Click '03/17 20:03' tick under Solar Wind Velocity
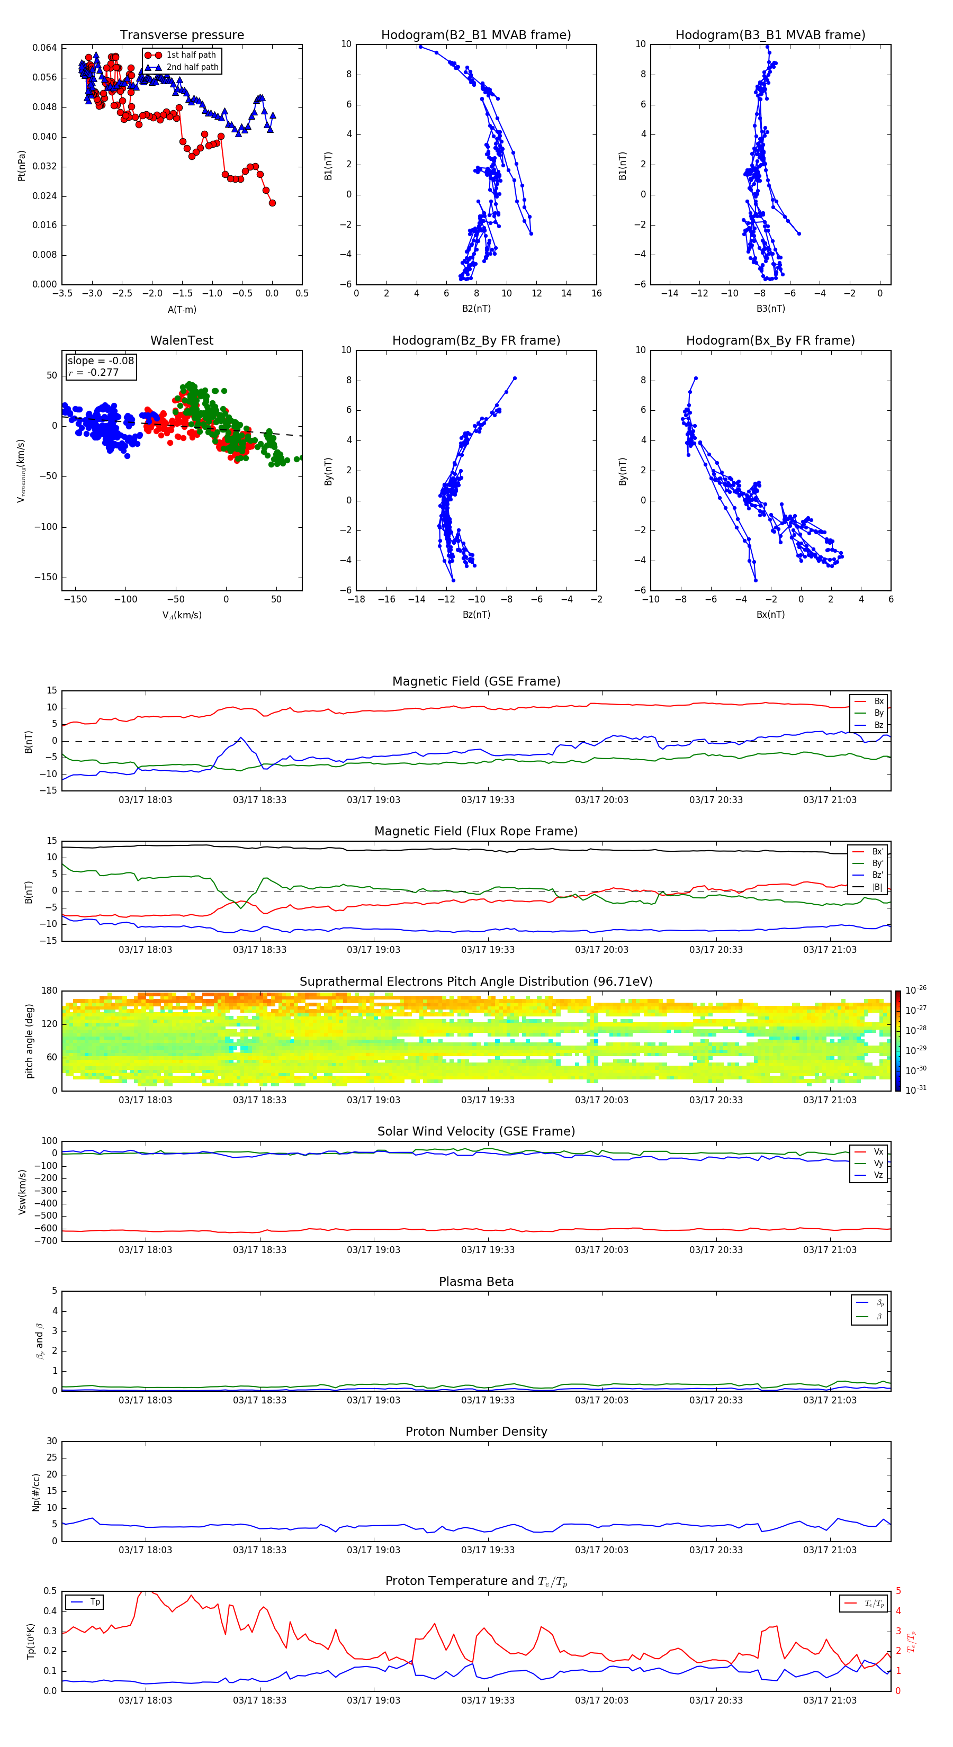 click(x=601, y=1250)
